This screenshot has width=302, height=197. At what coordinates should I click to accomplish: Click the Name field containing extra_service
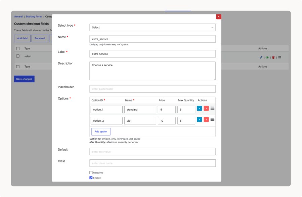click(153, 39)
